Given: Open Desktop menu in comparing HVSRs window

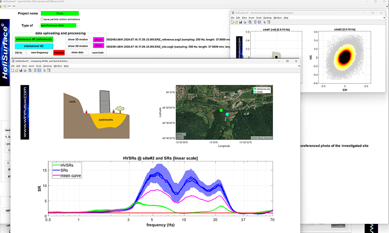Looking at the screenshot, I should click(x=48, y=66).
